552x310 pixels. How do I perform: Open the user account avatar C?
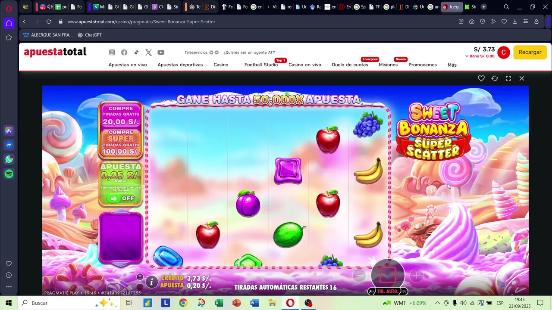click(x=504, y=53)
